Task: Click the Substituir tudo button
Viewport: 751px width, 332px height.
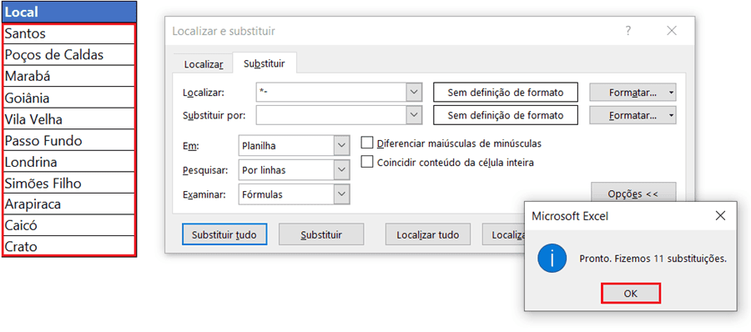Action: 224,234
